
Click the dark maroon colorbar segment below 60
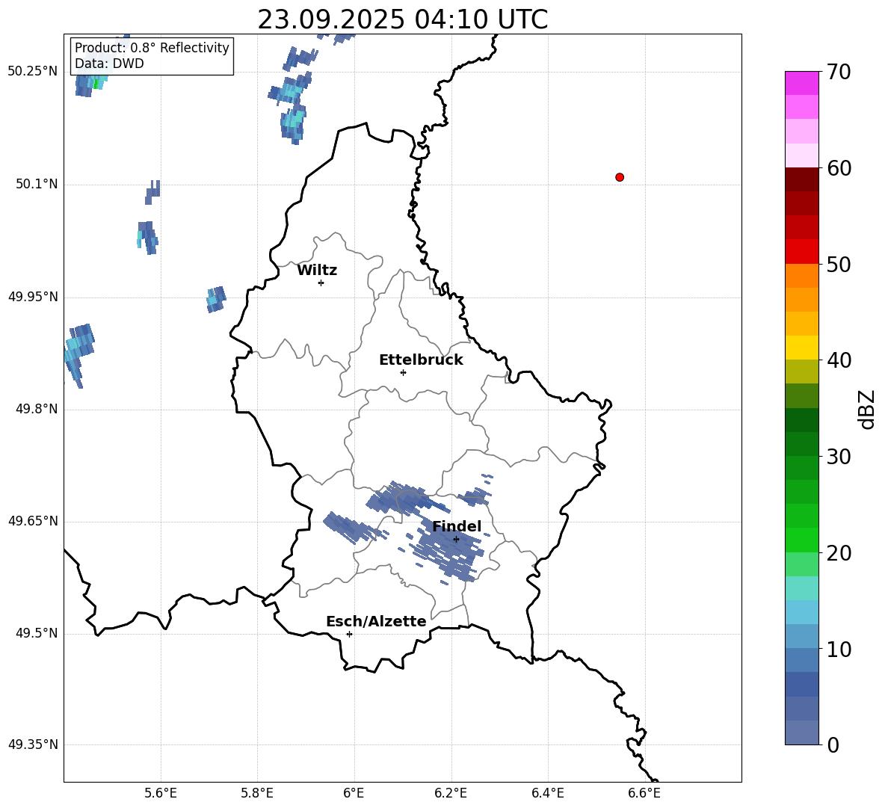(802, 180)
